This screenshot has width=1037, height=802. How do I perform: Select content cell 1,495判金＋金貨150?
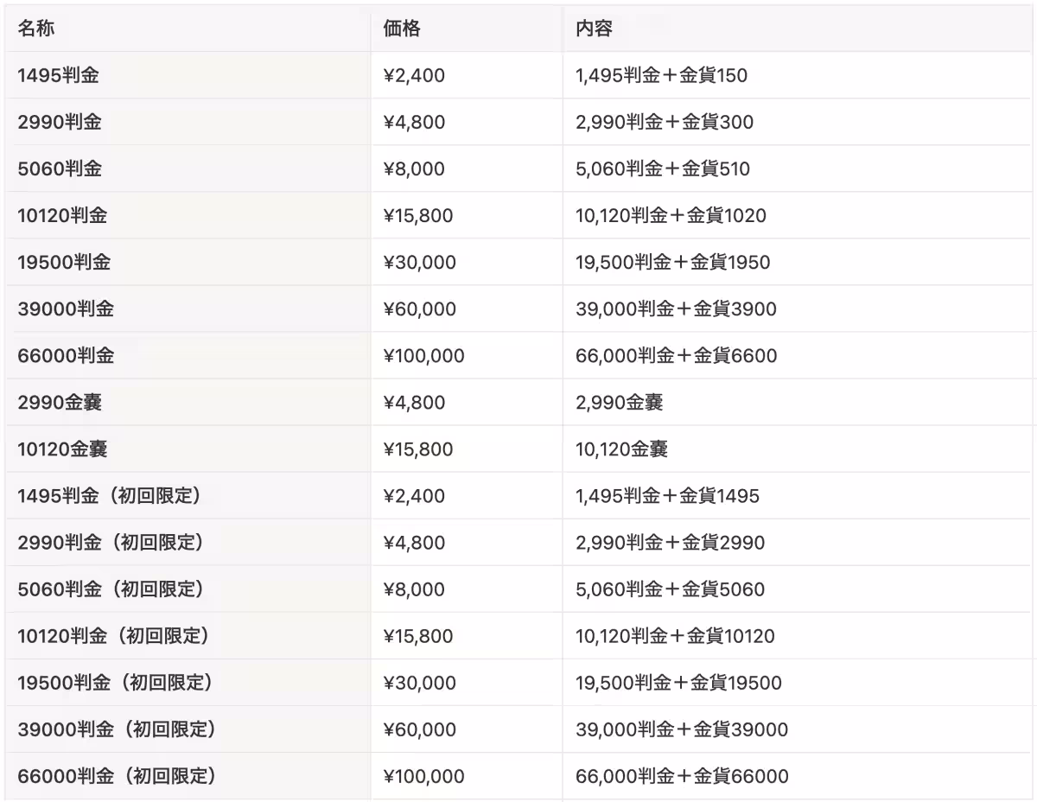point(661,75)
